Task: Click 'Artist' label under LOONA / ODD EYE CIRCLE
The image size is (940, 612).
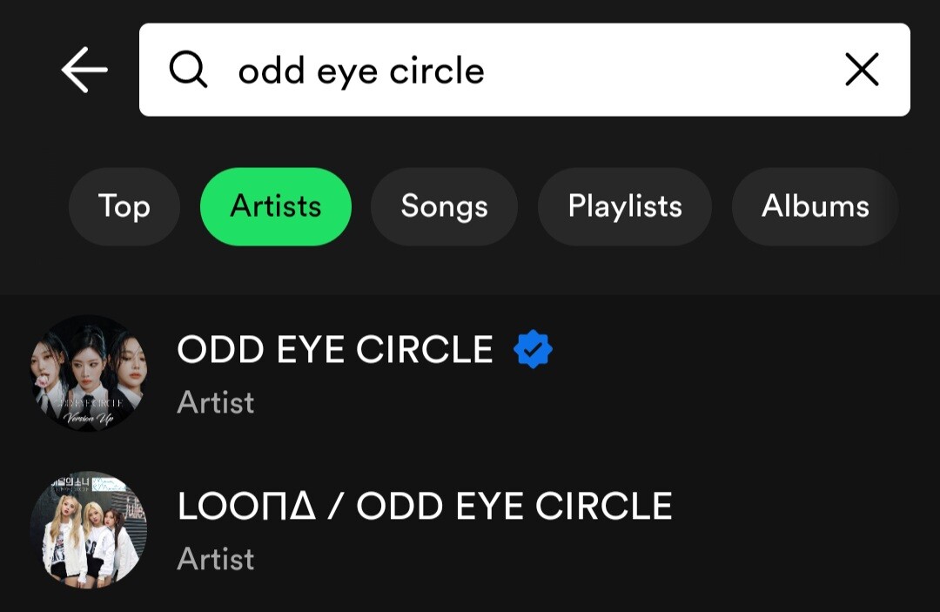Action: (x=216, y=559)
